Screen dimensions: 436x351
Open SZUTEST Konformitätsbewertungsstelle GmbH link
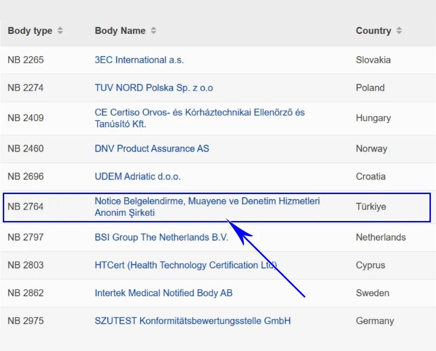[193, 321]
